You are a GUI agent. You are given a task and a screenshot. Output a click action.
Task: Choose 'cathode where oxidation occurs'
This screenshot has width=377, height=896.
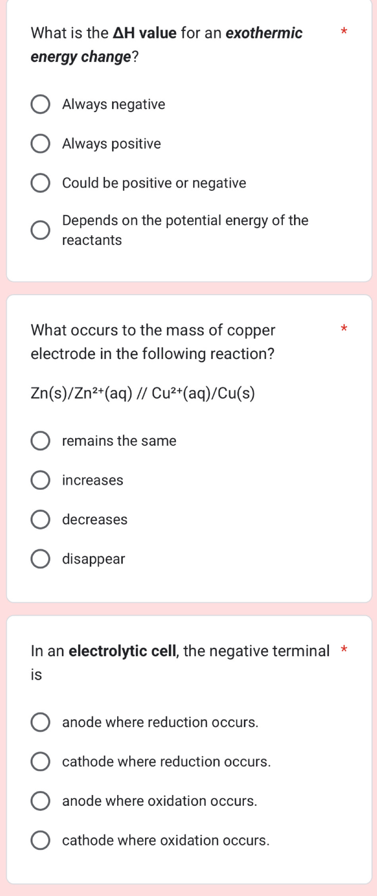point(41,840)
